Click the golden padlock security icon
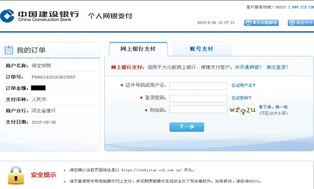314x189 pixels. point(16,175)
